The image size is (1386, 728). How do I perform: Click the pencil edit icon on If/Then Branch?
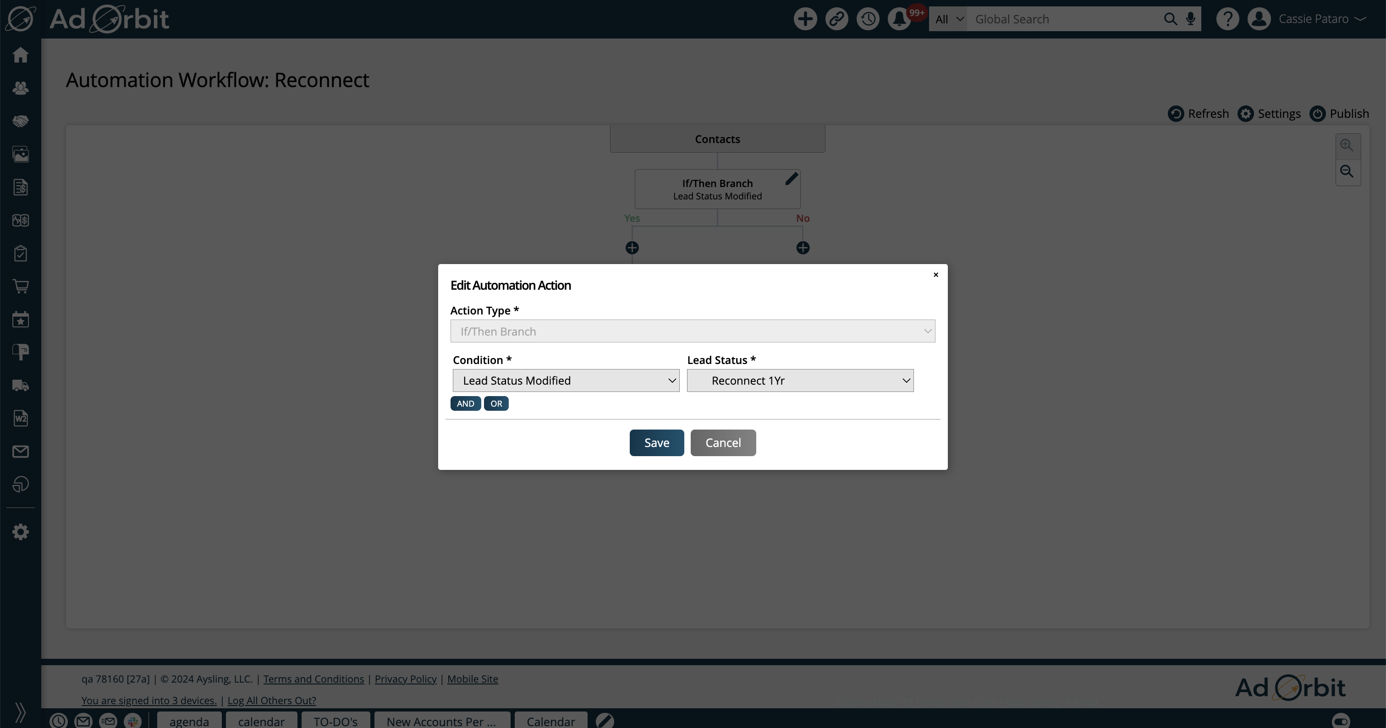(x=791, y=179)
